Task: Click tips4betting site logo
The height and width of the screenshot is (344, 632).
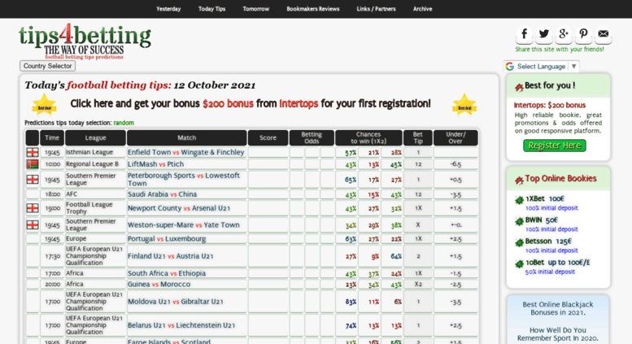Action: [x=85, y=41]
